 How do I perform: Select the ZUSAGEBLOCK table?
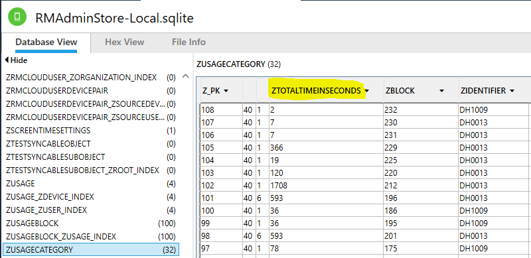click(x=91, y=224)
